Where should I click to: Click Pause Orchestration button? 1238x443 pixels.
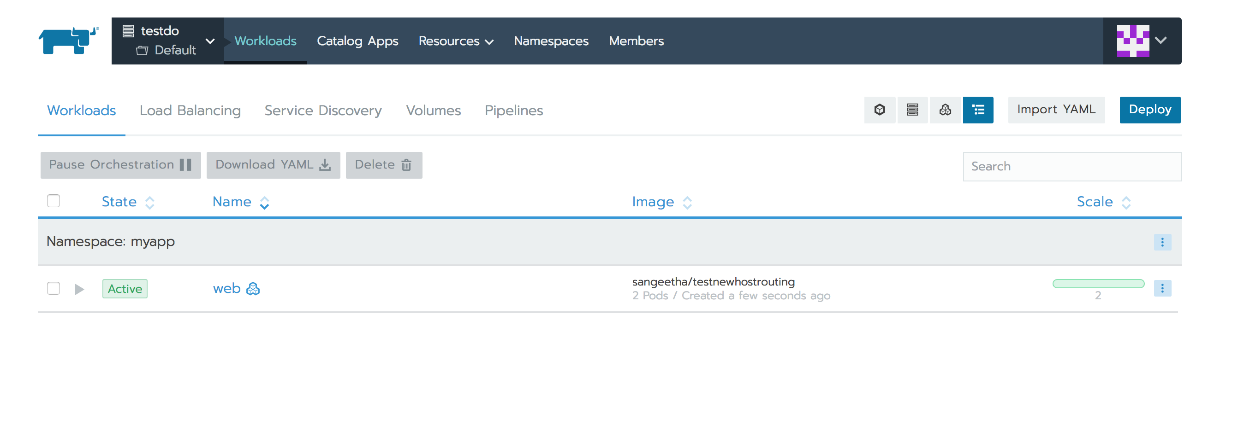point(121,165)
